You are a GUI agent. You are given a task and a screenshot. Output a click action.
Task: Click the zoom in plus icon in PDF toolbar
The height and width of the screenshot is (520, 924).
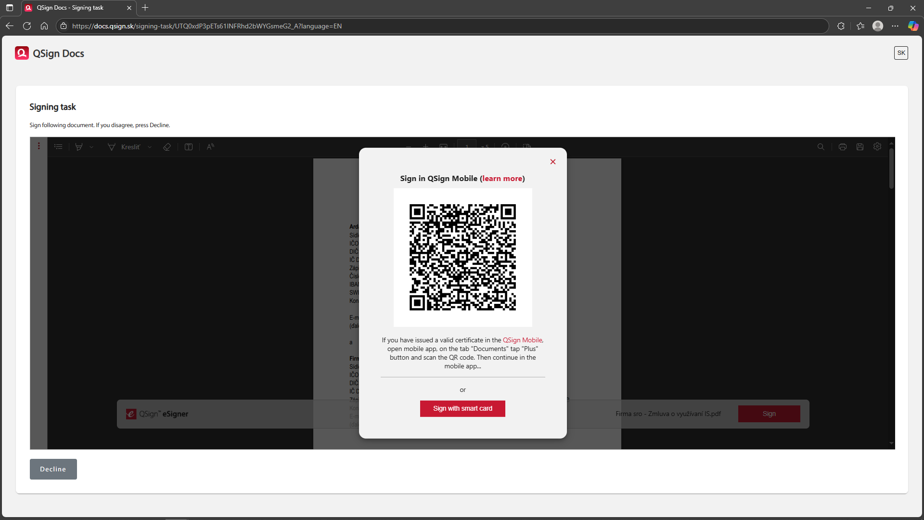[425, 146]
